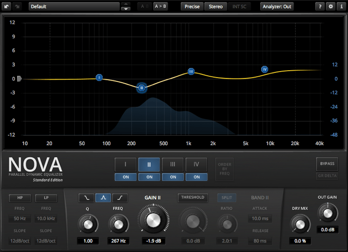The height and width of the screenshot is (252, 348).
Task: Click the display range arrow marker at 0 dB
Action: (x=19, y=79)
